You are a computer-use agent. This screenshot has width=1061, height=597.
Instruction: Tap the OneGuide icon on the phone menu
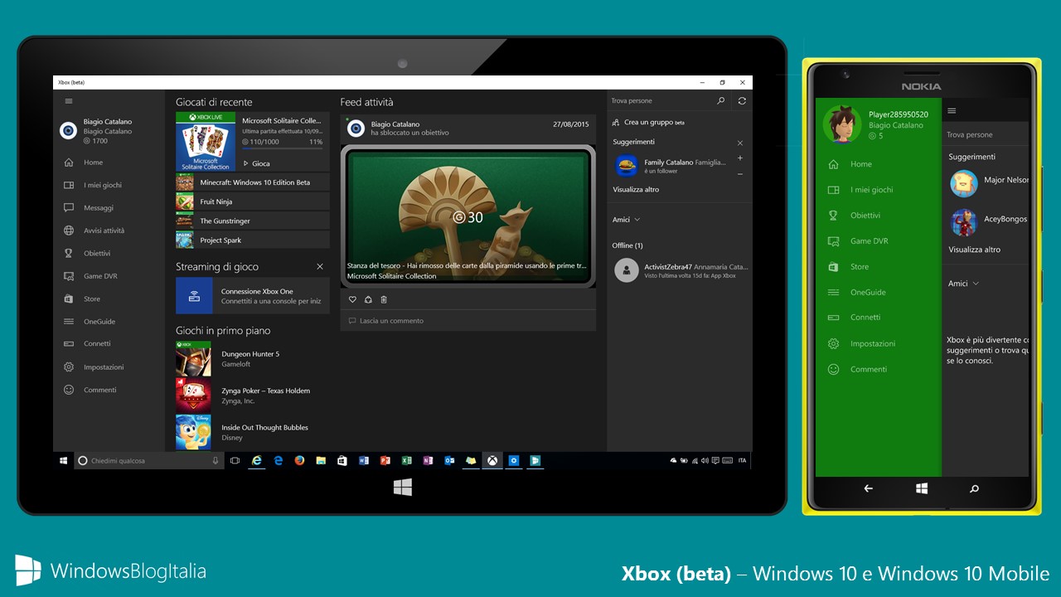pos(834,293)
